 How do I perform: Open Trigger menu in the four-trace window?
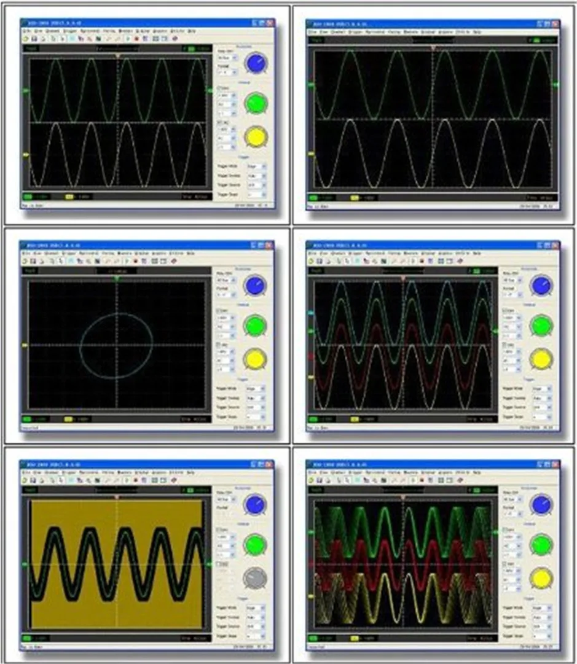[x=355, y=253]
